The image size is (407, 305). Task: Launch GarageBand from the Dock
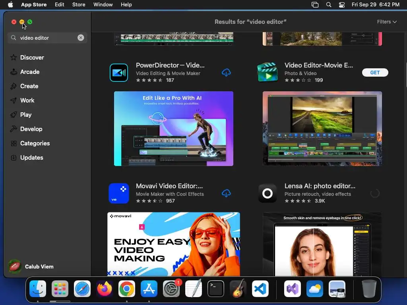[x=238, y=289]
